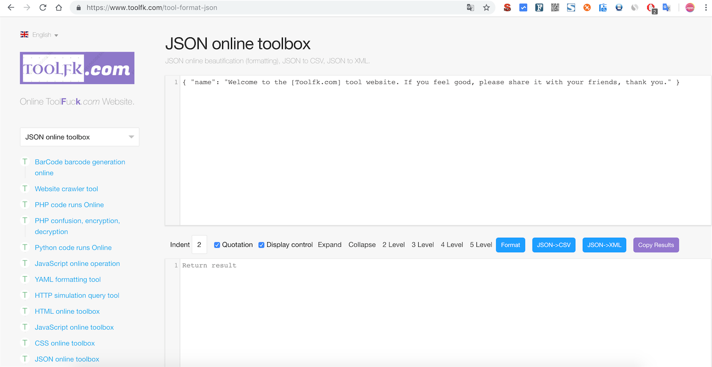
Task: Click the Format button
Action: click(510, 245)
